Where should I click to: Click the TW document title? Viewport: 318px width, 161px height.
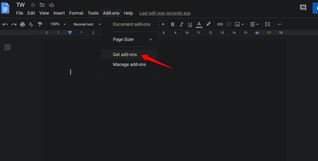(x=21, y=5)
